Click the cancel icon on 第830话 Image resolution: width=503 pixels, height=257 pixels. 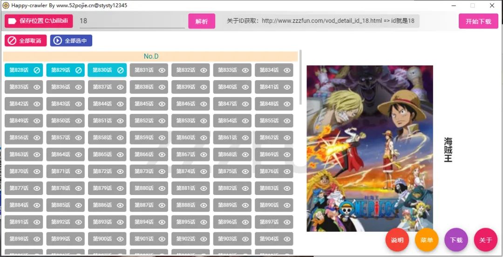(120, 70)
